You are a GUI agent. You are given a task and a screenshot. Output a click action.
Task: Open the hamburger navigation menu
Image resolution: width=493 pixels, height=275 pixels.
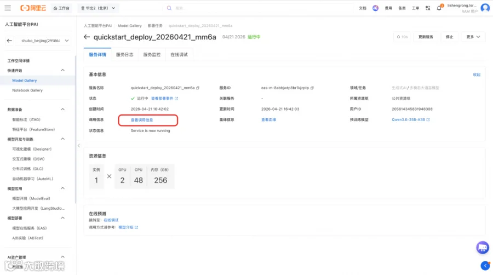click(x=8, y=8)
